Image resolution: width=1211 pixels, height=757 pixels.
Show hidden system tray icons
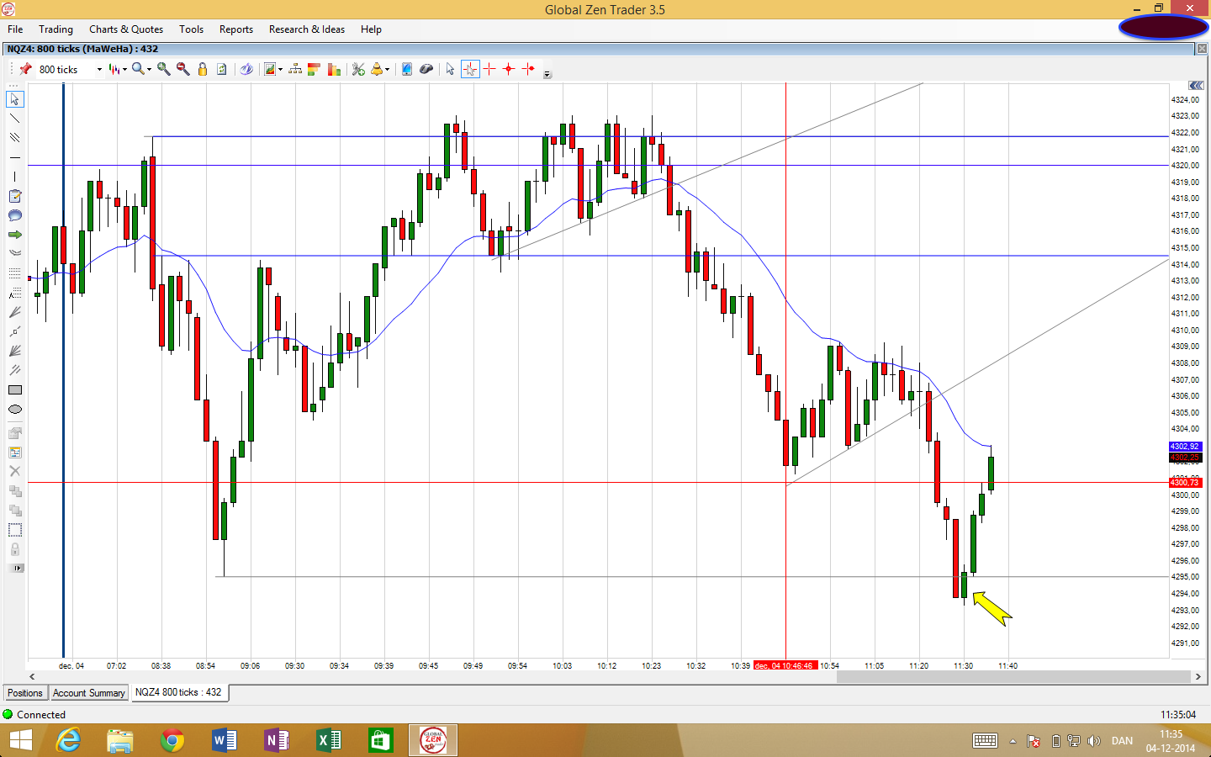[1013, 741]
